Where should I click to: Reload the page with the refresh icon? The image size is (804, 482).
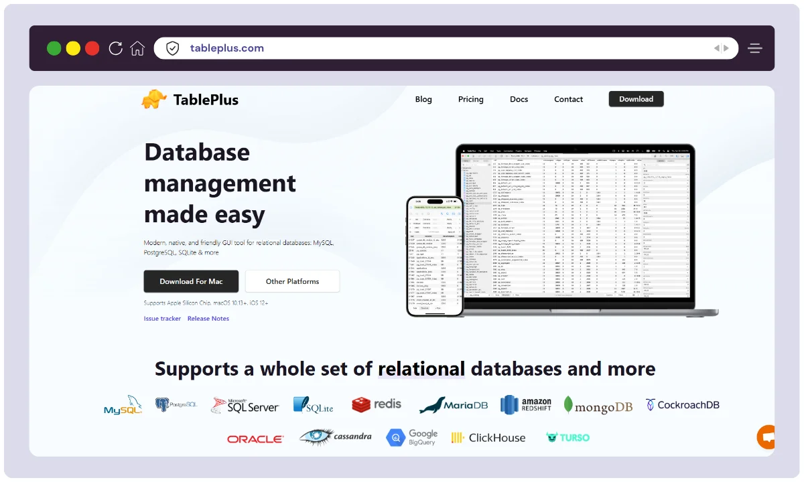point(115,48)
